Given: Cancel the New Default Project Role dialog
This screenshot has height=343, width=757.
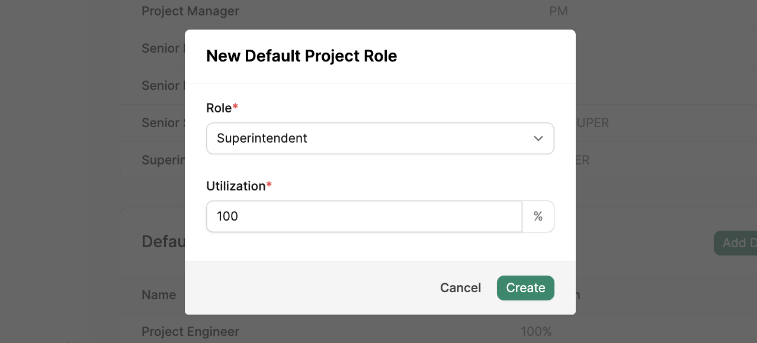Looking at the screenshot, I should (x=460, y=288).
